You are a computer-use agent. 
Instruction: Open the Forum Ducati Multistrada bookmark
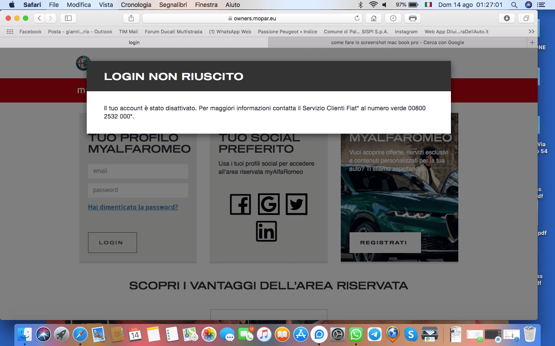point(173,32)
